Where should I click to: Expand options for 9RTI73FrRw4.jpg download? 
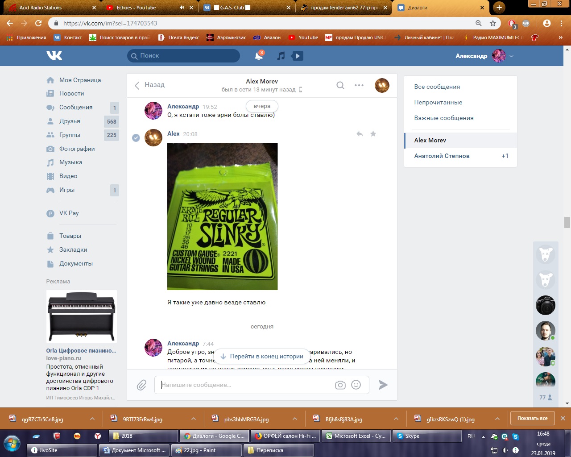click(194, 419)
